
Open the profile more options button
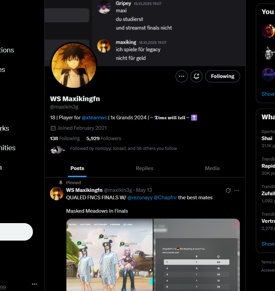[182, 76]
